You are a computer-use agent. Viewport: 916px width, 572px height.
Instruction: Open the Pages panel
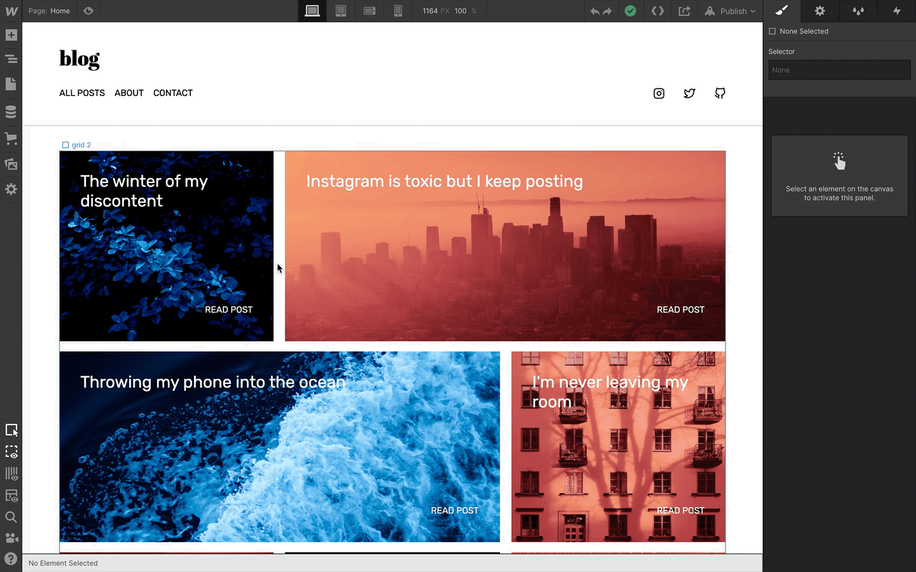11,84
